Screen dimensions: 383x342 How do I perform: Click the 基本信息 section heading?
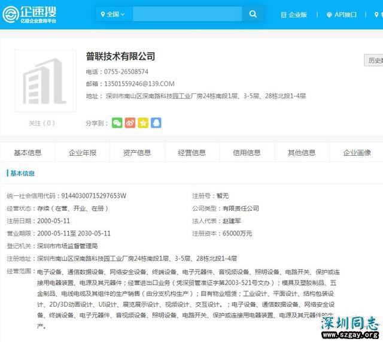22,173
